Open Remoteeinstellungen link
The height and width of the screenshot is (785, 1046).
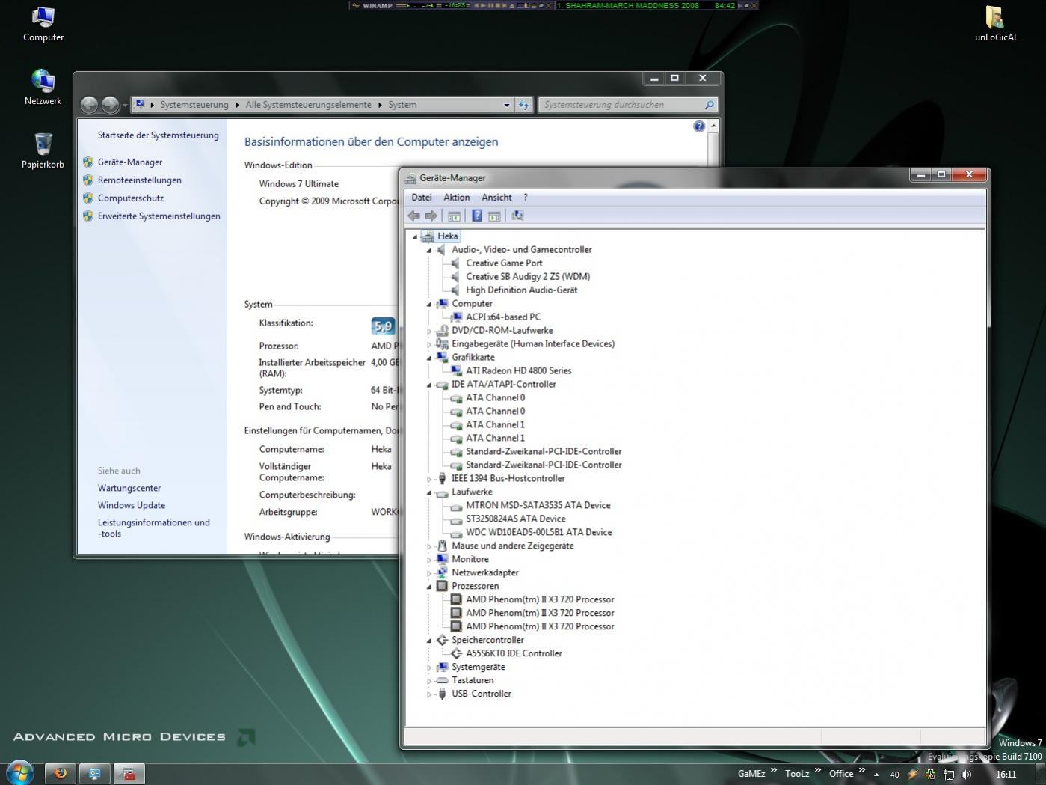[139, 180]
